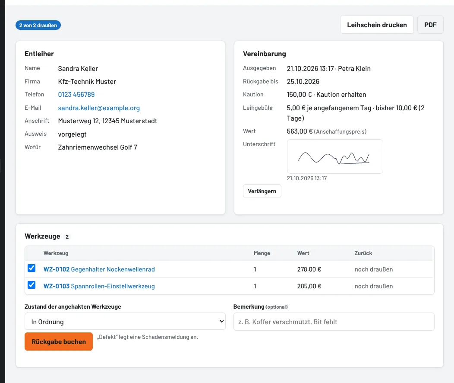Click the '2 von 2 draußen' status badge
This screenshot has width=454, height=383.
[x=38, y=25]
